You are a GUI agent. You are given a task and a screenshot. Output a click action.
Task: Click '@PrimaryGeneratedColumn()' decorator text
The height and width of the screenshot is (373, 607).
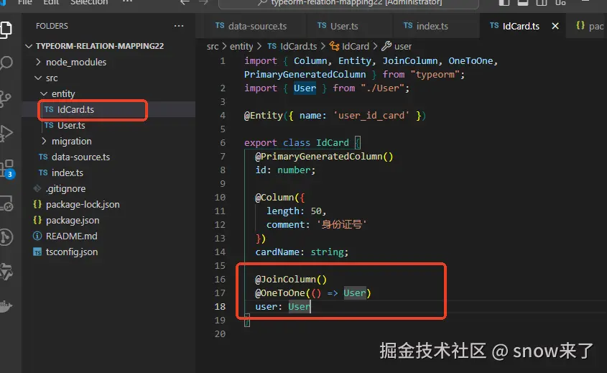point(324,157)
